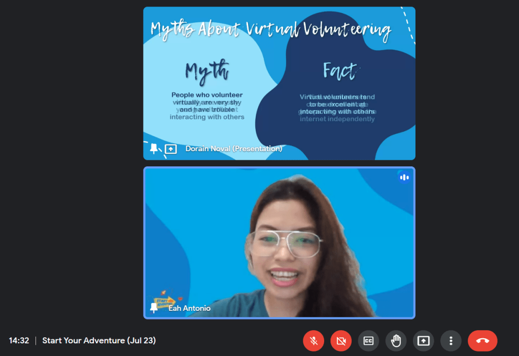This screenshot has height=356, width=519.
Task: Click the Myth heading on the slide
Action: coord(206,72)
